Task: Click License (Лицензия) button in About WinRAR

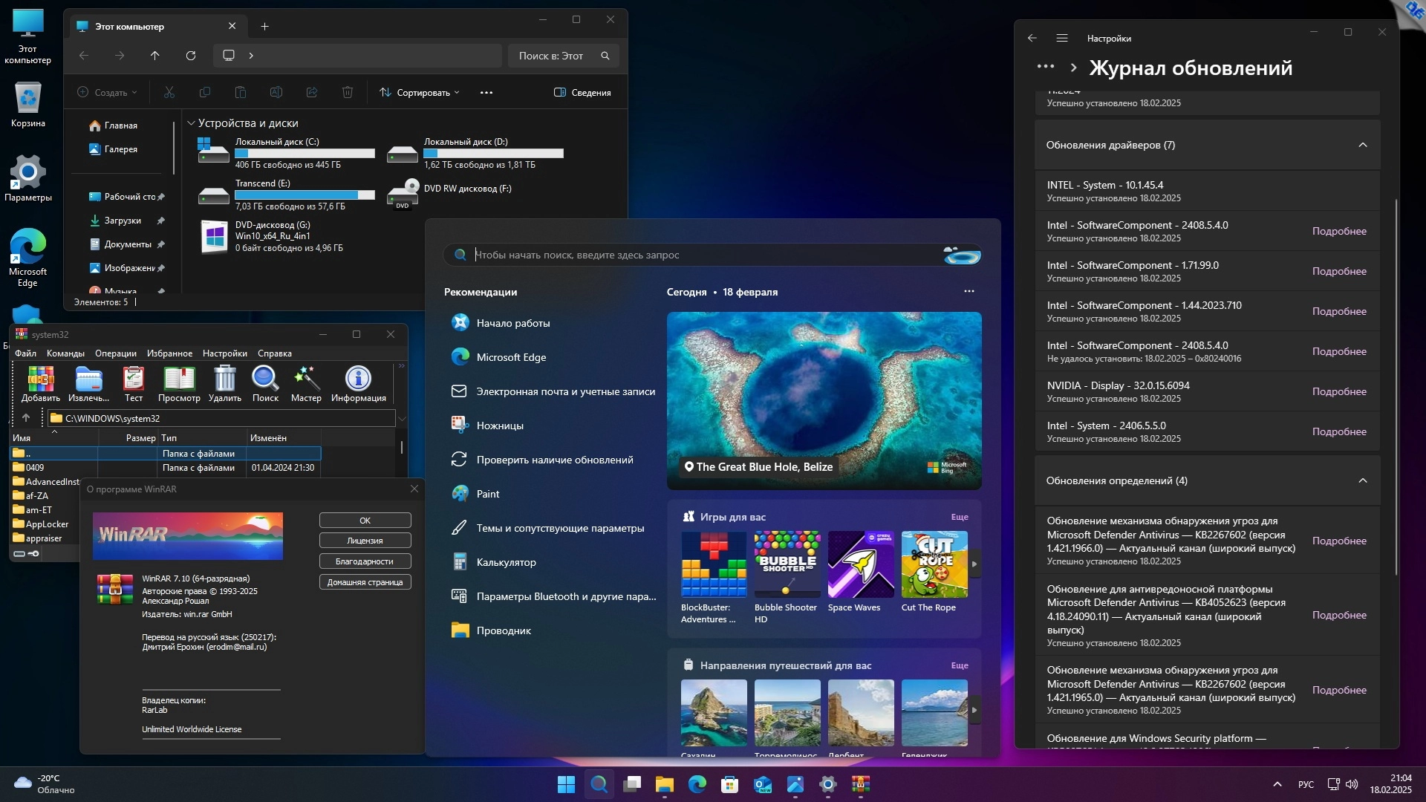Action: pos(365,541)
